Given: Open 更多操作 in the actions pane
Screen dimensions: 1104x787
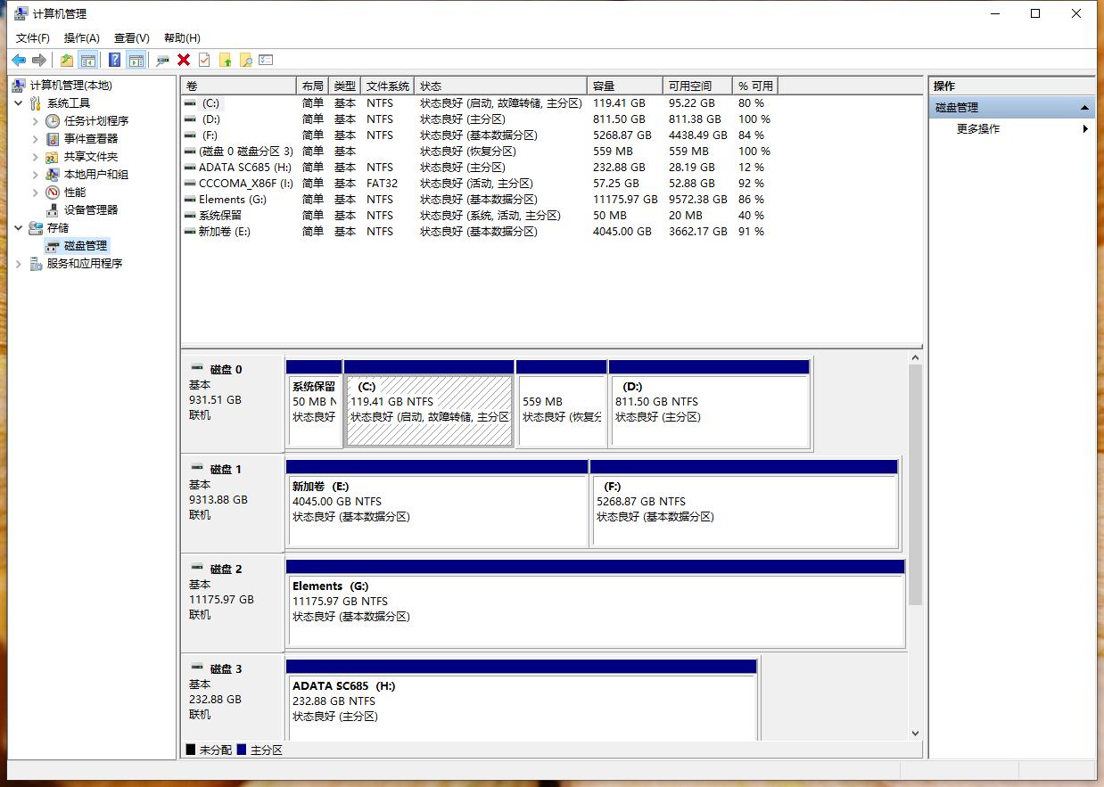Looking at the screenshot, I should pos(978,129).
